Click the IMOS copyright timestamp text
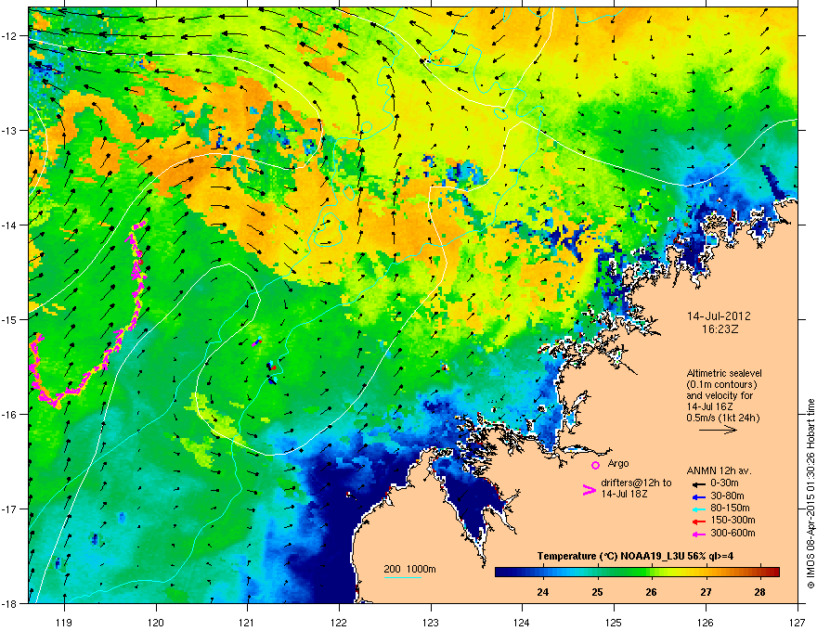 point(811,495)
